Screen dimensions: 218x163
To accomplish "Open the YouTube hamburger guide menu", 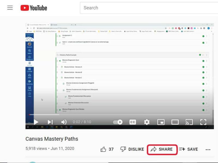I will coord(10,8).
